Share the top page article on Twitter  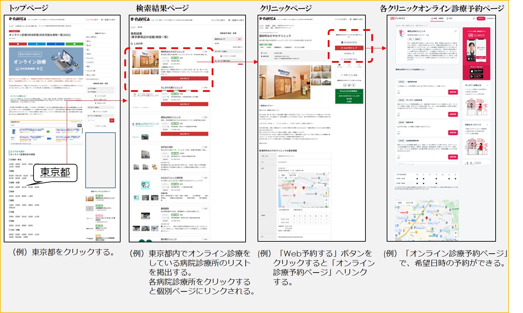pyautogui.click(x=37, y=44)
